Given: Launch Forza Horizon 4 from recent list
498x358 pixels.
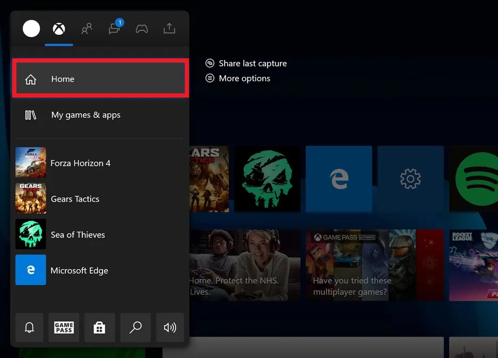Looking at the screenshot, I should tap(100, 162).
